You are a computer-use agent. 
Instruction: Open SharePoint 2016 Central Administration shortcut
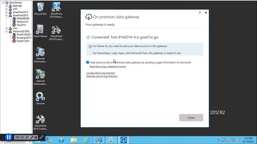pyautogui.click(x=40, y=122)
